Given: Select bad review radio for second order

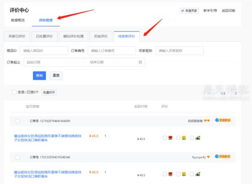Looking at the screenshot, I should [x=192, y=174].
